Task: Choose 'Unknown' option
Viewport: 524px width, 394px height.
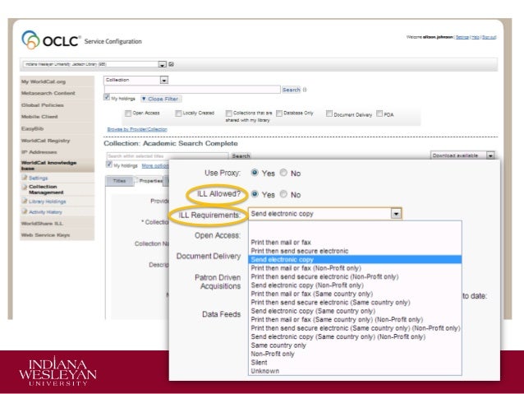Action: pyautogui.click(x=264, y=371)
